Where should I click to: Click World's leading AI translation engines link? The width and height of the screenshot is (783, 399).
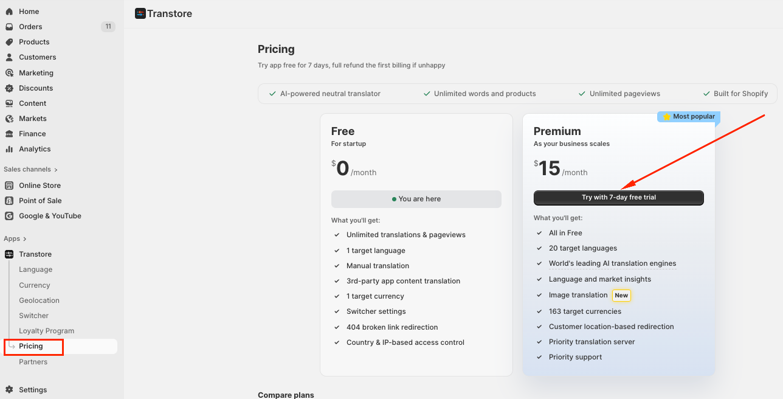pos(612,263)
